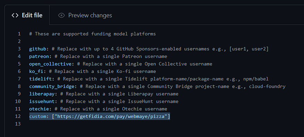Click the issuehunt key on line 10
The image size is (304, 137).
tap(42, 101)
